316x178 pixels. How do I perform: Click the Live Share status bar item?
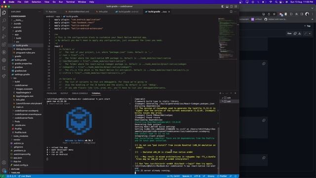[x=25, y=176]
